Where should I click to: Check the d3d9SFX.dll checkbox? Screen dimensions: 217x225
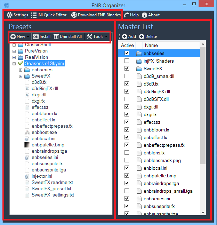(x=127, y=99)
